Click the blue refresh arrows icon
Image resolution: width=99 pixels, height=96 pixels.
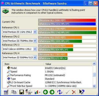pyautogui.click(x=60, y=92)
